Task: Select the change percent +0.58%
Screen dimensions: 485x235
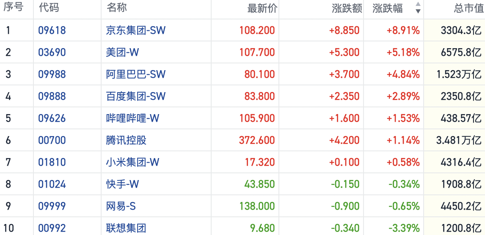Action: point(403,162)
